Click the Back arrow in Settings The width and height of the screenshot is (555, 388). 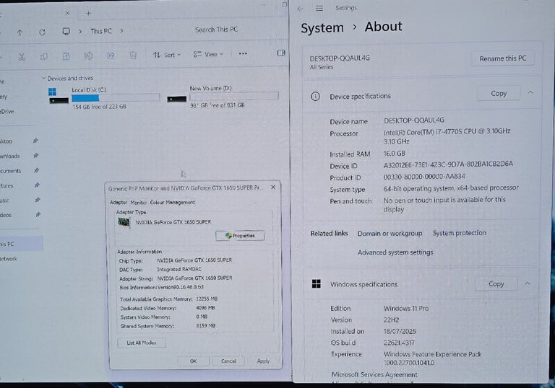point(300,9)
